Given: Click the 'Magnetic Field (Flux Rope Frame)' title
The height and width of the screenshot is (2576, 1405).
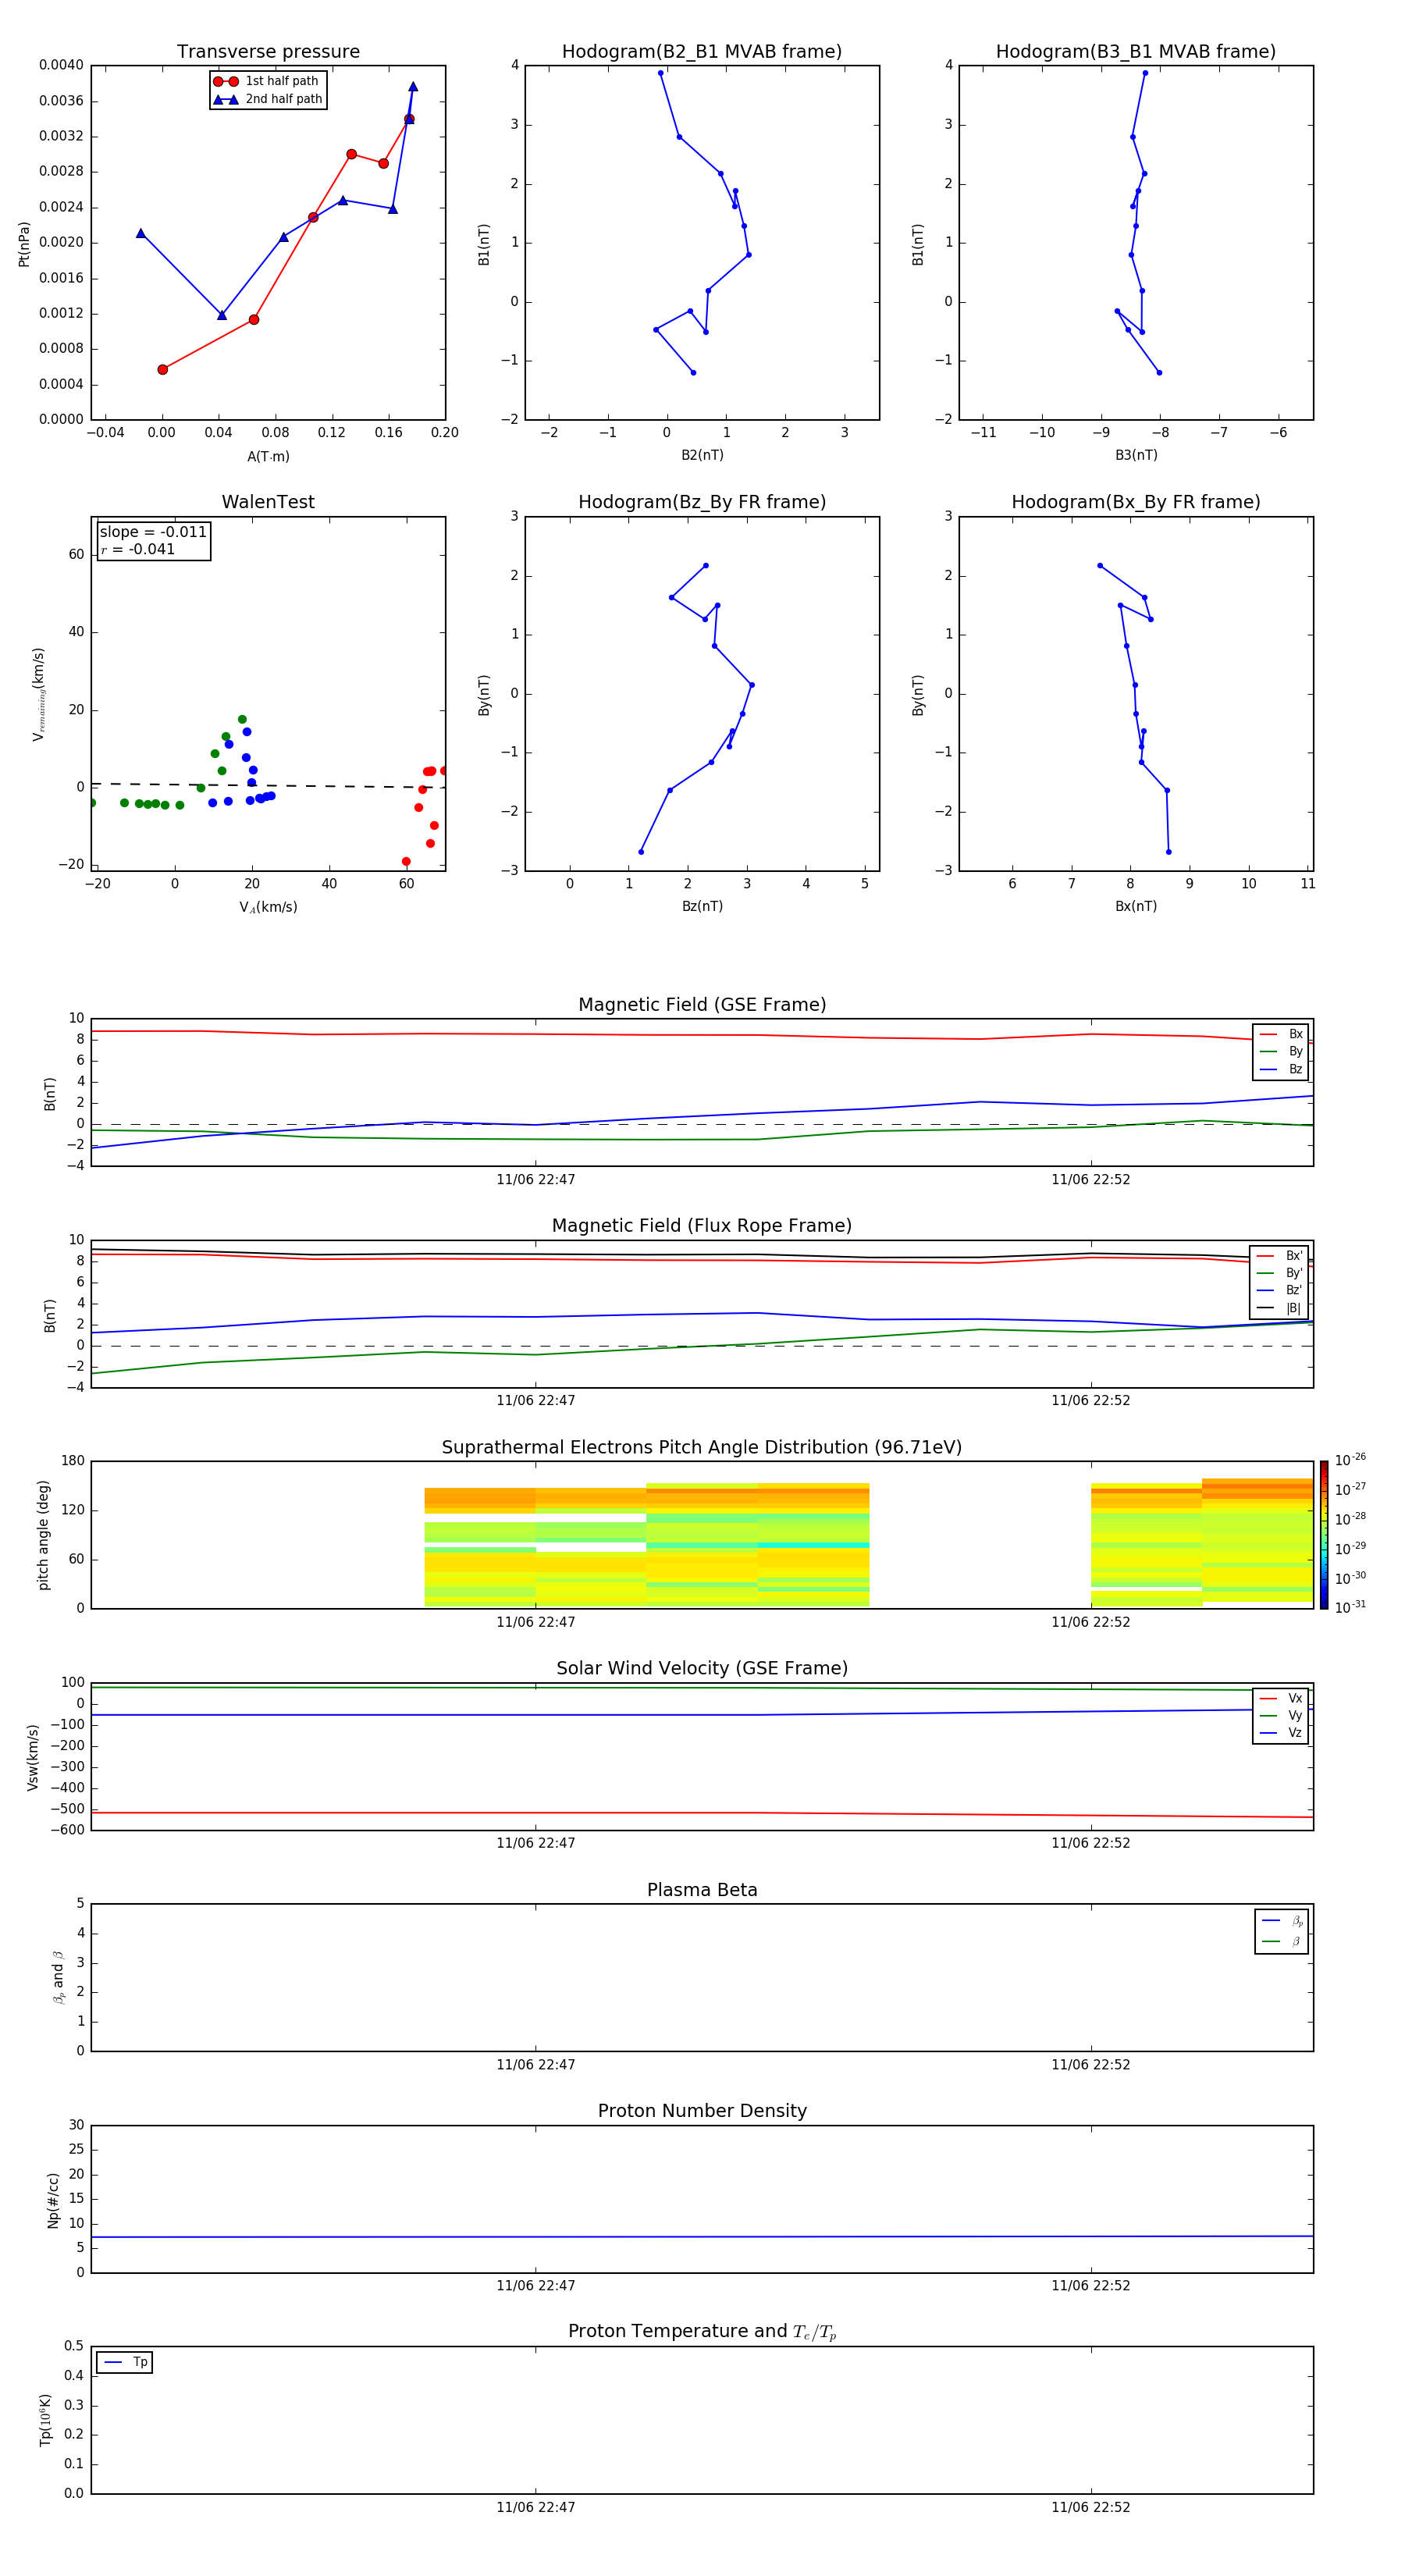Looking at the screenshot, I should (x=702, y=1226).
